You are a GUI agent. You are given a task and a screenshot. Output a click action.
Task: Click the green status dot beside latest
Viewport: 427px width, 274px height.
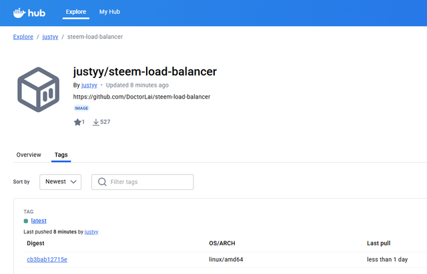point(26,221)
